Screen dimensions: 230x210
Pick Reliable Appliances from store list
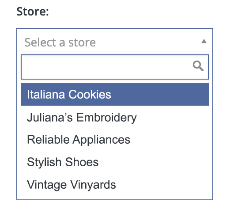click(115, 140)
